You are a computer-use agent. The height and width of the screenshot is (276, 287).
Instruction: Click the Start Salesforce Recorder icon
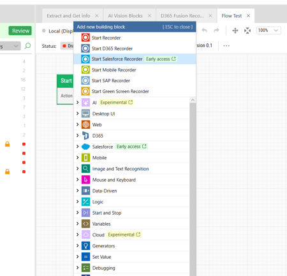tap(85, 59)
